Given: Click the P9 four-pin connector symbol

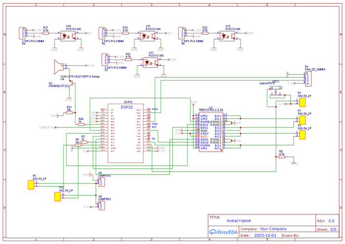Looking at the screenshot, I should (x=308, y=79).
